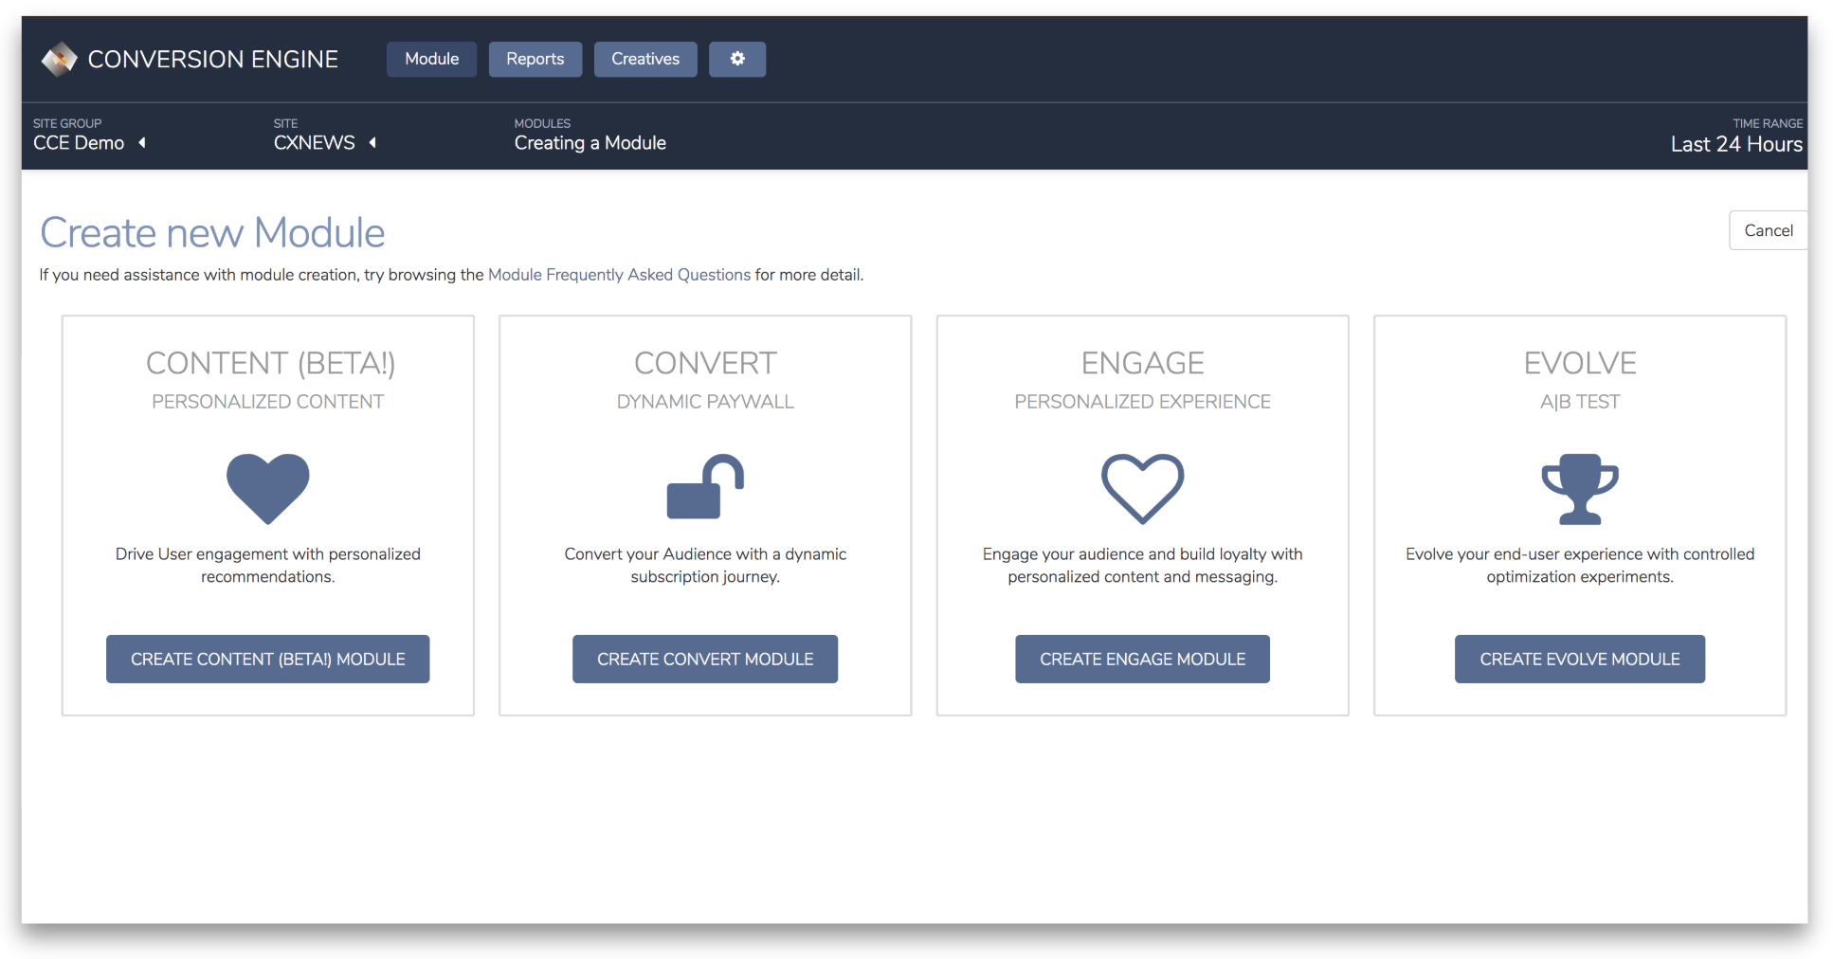Open Module Frequently Asked Questions link

coord(619,275)
